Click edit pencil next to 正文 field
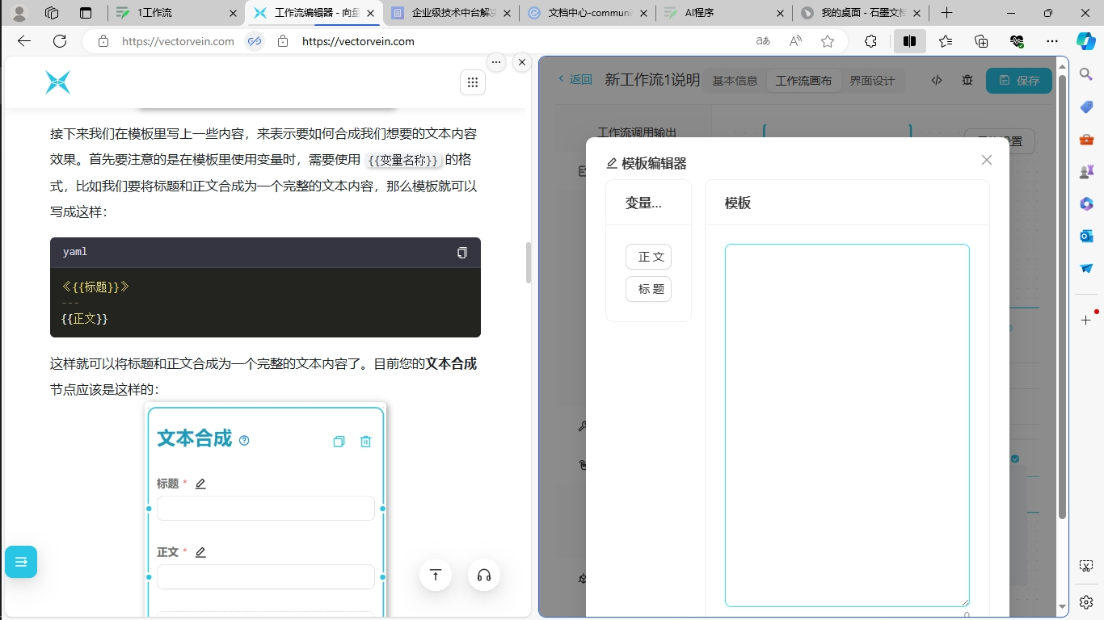Image resolution: width=1104 pixels, height=620 pixels. click(200, 552)
